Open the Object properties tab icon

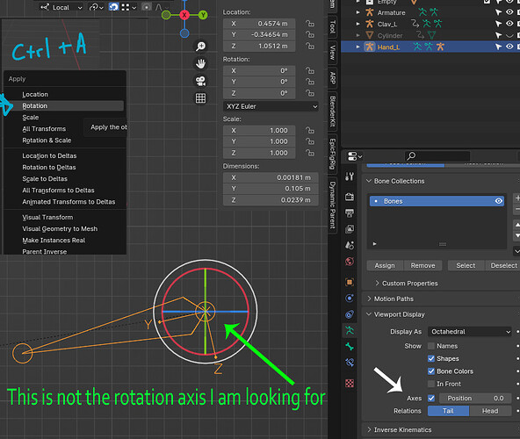(350, 282)
